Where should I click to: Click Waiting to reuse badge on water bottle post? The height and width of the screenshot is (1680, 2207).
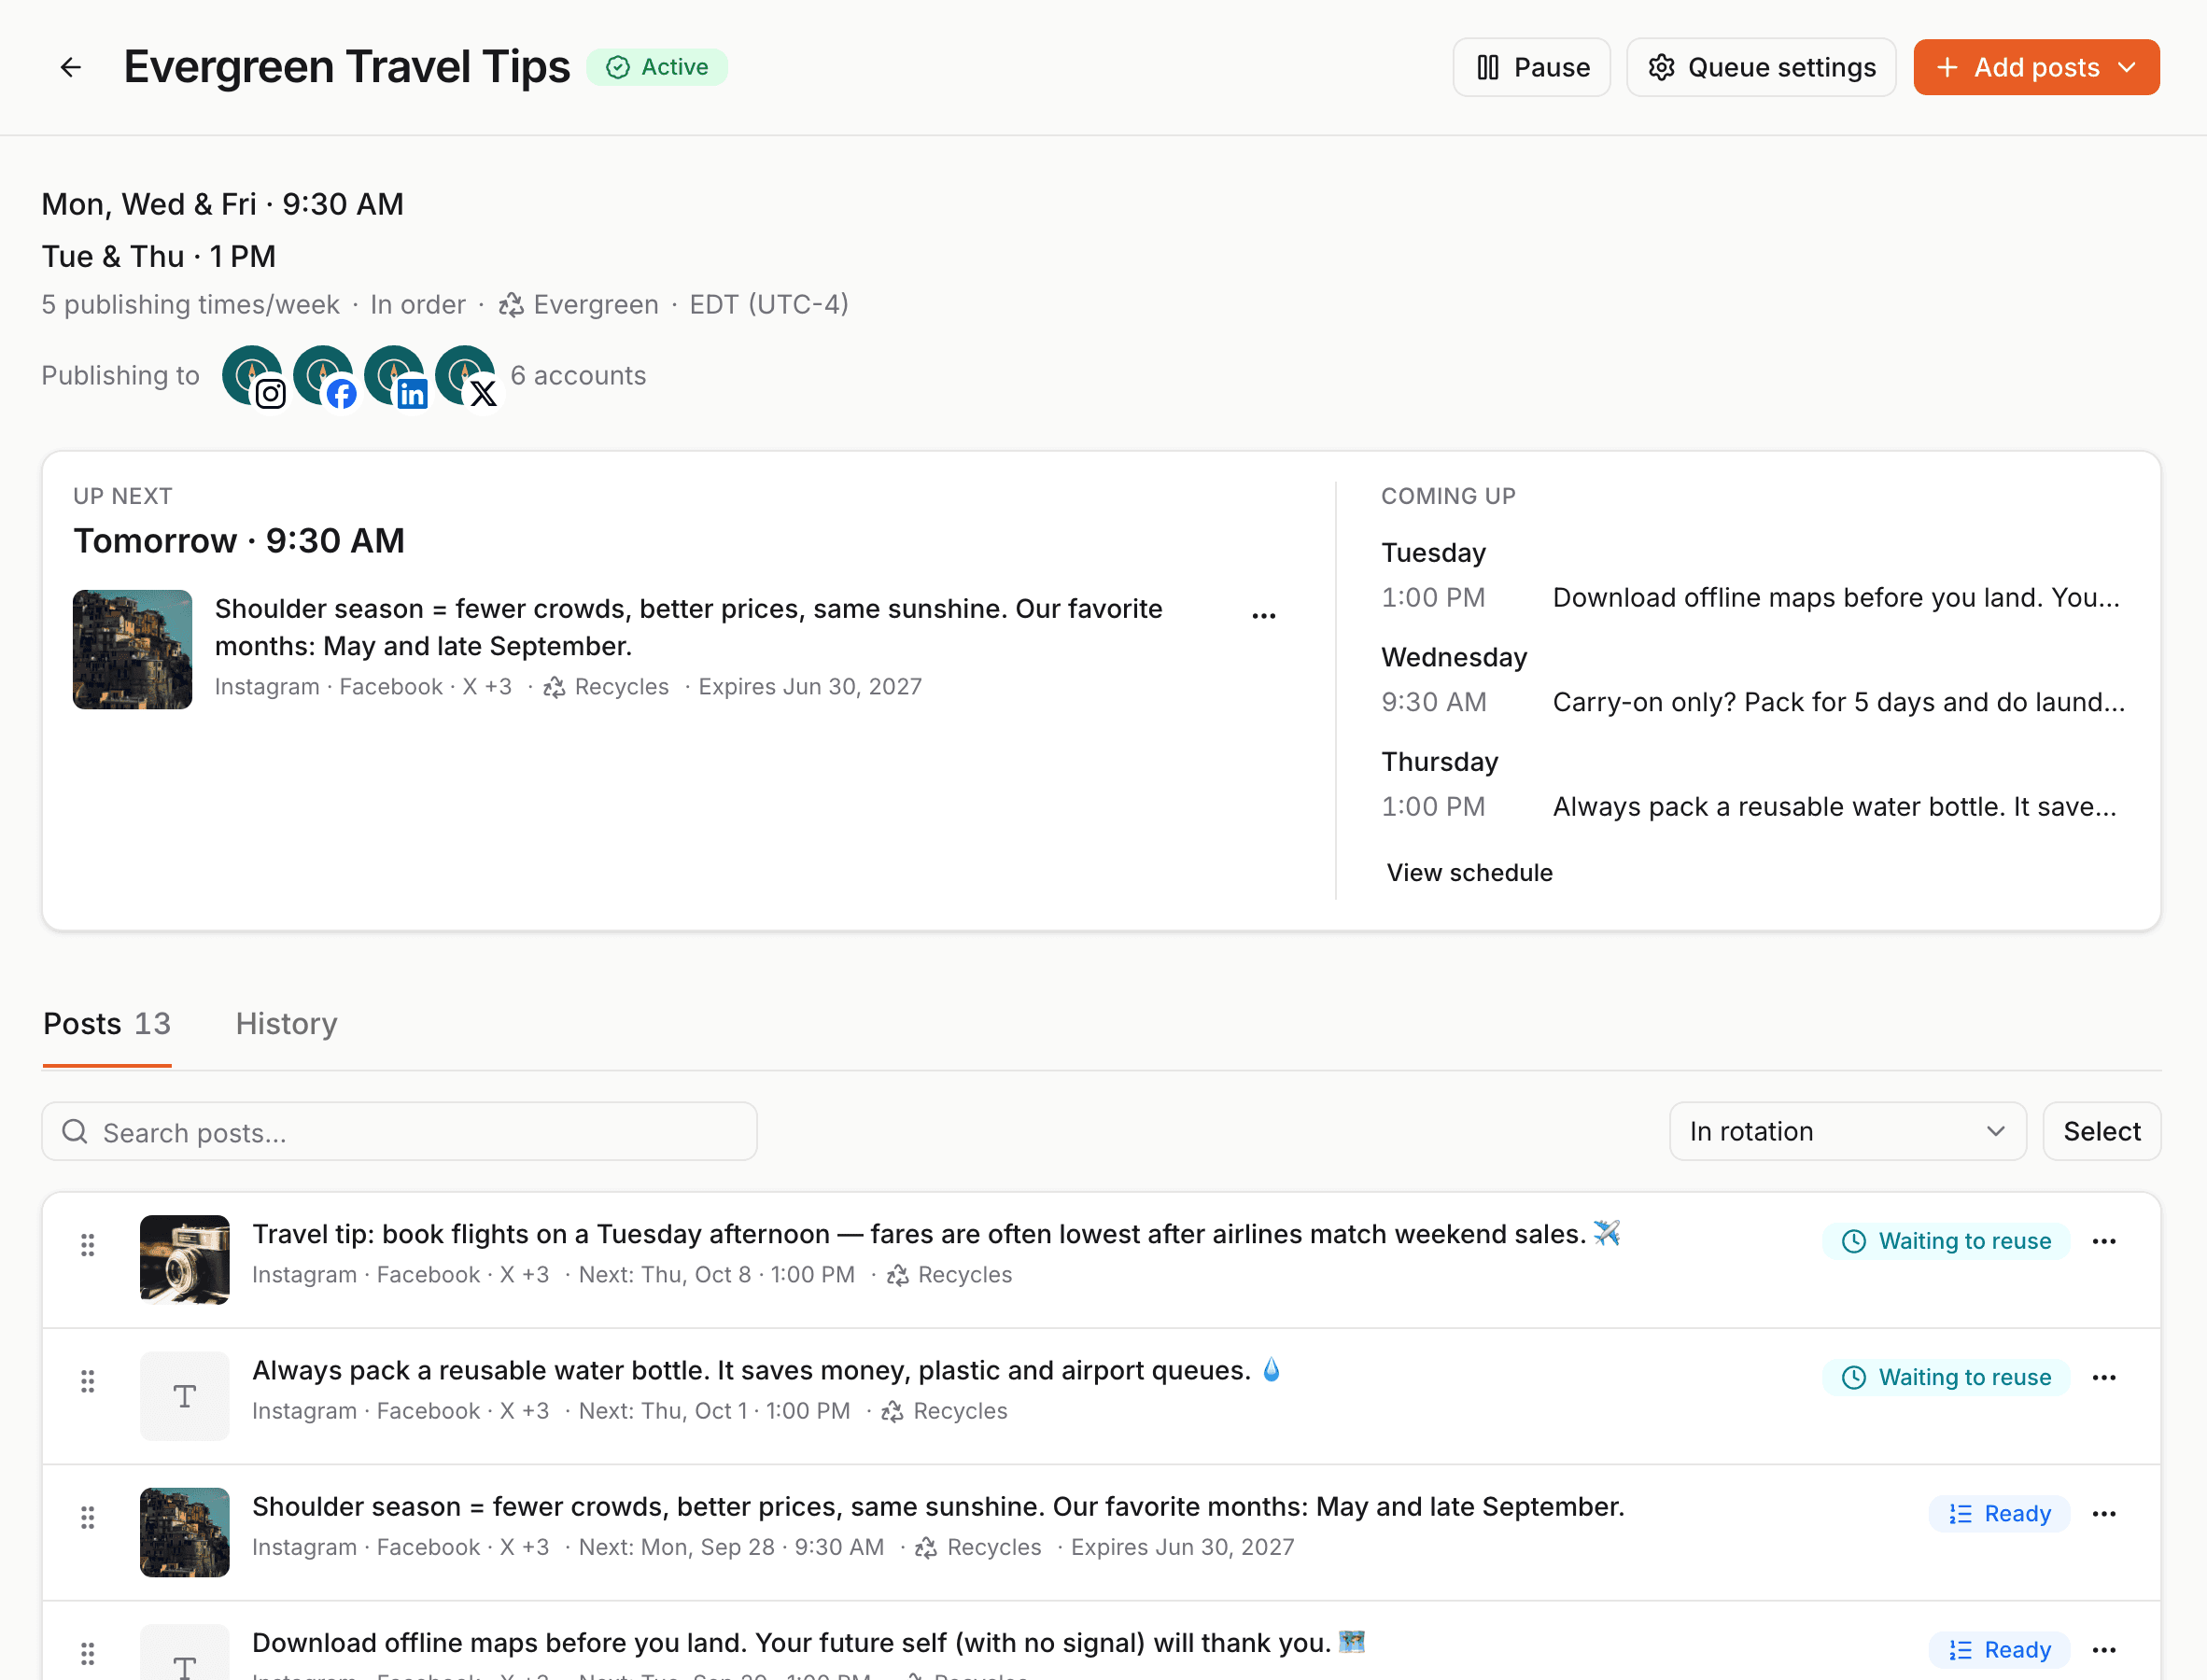1946,1377
